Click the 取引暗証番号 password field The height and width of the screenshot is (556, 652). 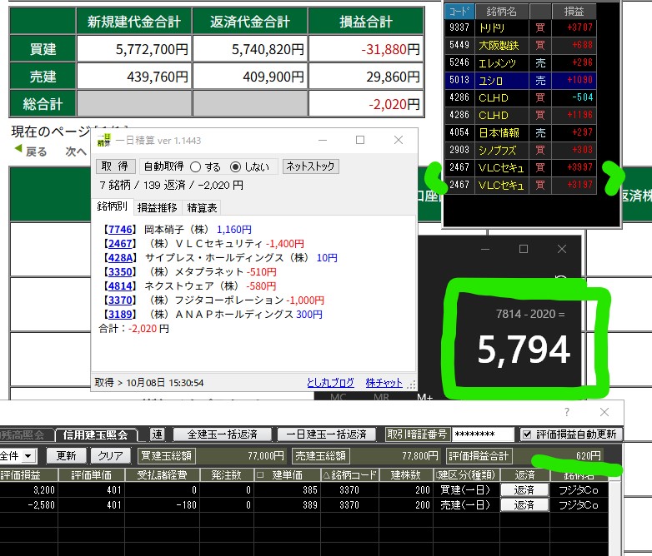click(x=484, y=434)
